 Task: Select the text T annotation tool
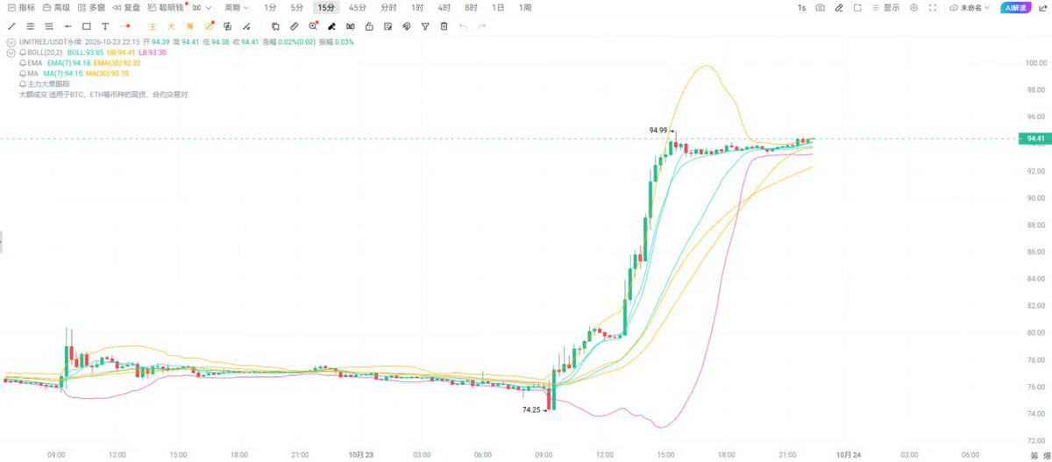[105, 26]
